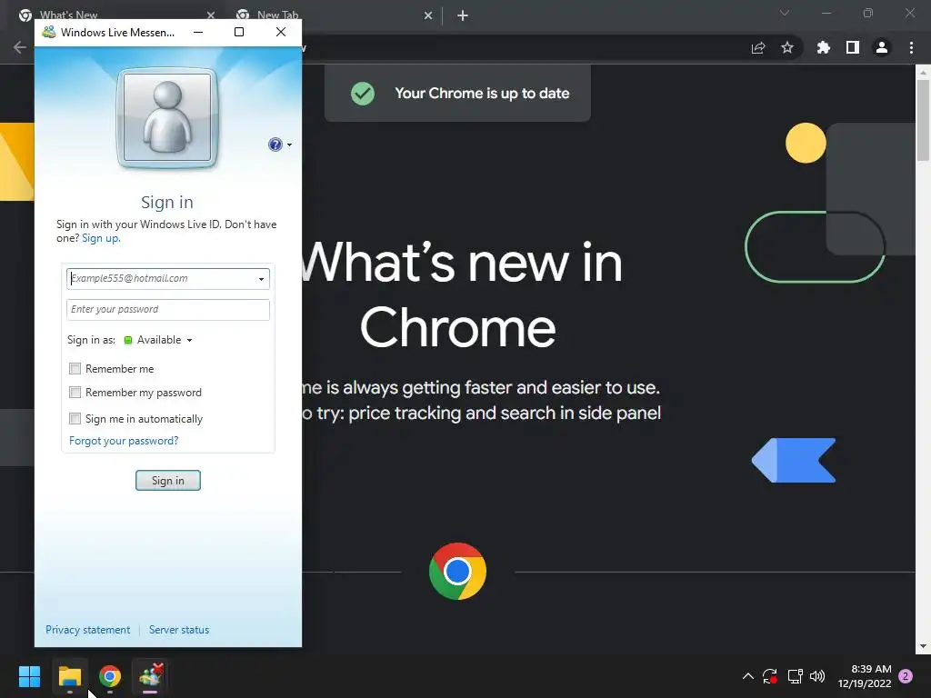Open a new Chrome tab with plus
Viewport: 931px width, 698px height.
(x=463, y=16)
